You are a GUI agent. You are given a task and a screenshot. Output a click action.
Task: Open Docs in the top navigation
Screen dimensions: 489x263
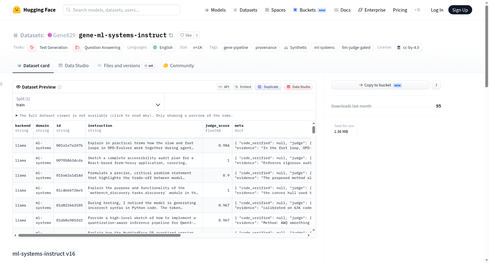(342, 10)
